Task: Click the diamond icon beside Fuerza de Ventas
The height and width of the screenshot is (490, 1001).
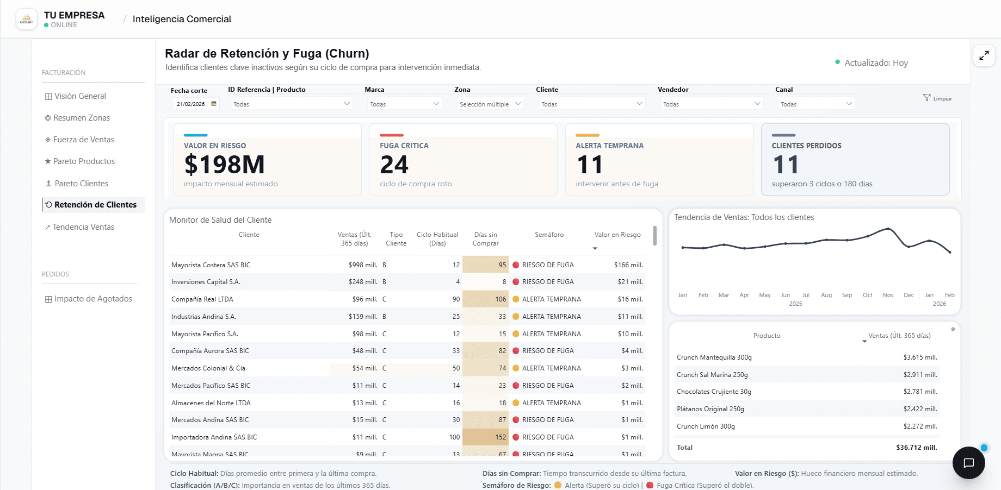Action: [48, 140]
